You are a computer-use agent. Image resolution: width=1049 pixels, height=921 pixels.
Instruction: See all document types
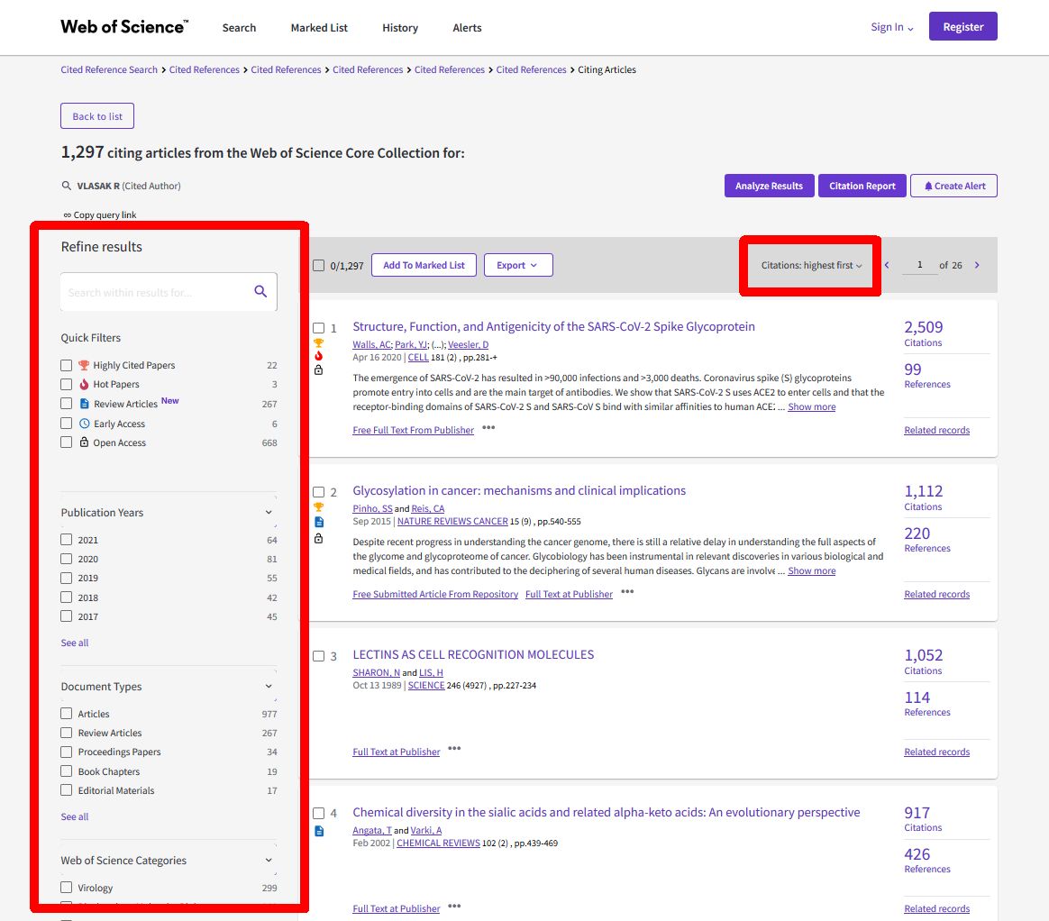74,816
